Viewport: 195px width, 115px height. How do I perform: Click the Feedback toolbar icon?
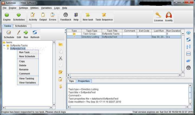[x=66, y=15]
